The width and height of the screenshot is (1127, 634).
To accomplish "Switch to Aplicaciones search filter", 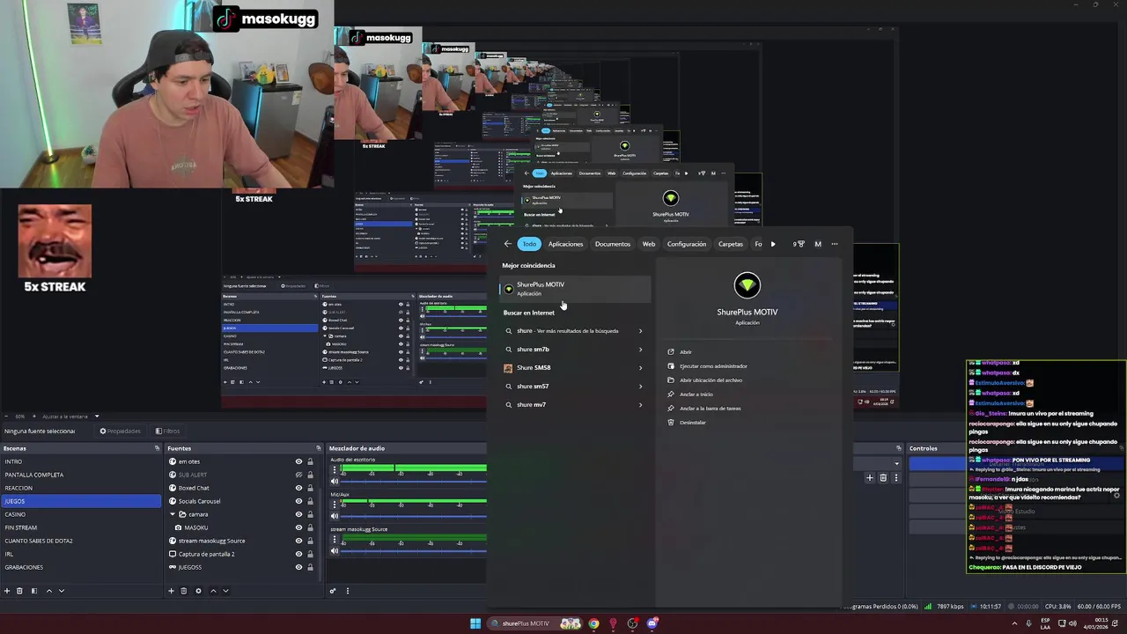I will [x=565, y=244].
